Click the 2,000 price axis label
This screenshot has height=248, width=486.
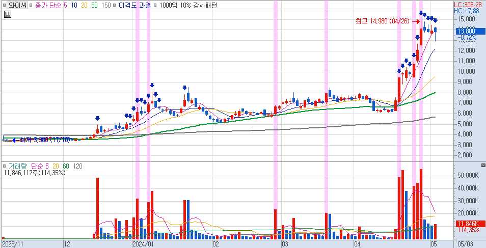click(466, 155)
